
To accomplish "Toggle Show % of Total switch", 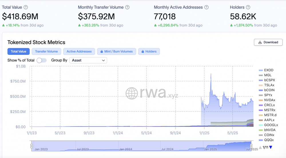I will click(41, 60).
